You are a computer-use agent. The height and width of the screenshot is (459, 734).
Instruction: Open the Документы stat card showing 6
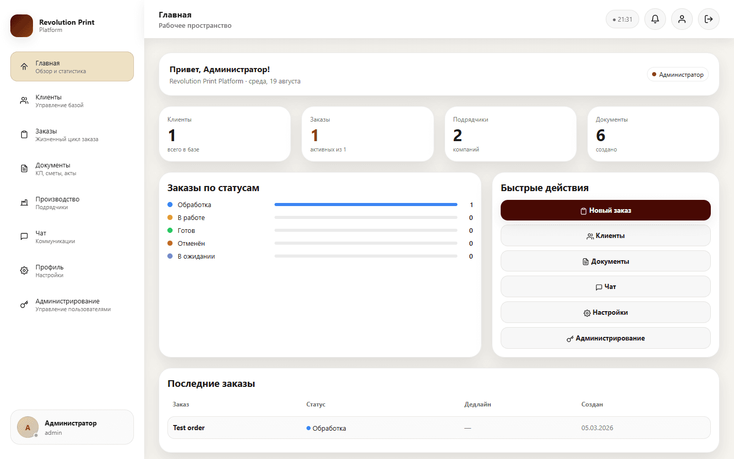click(653, 134)
